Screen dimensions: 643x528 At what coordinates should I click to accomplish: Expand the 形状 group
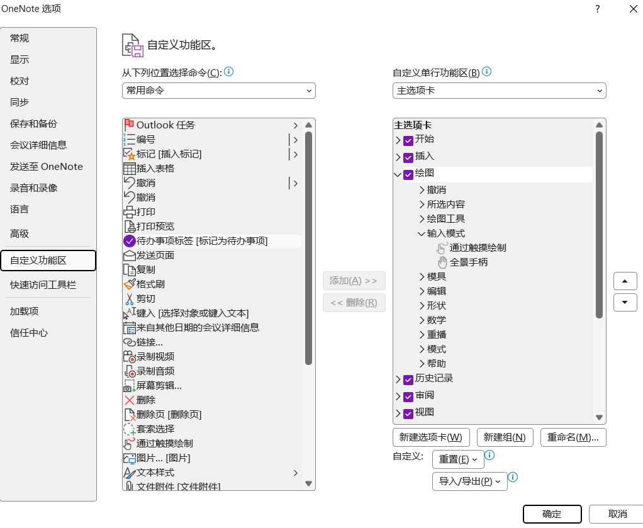[x=422, y=306]
